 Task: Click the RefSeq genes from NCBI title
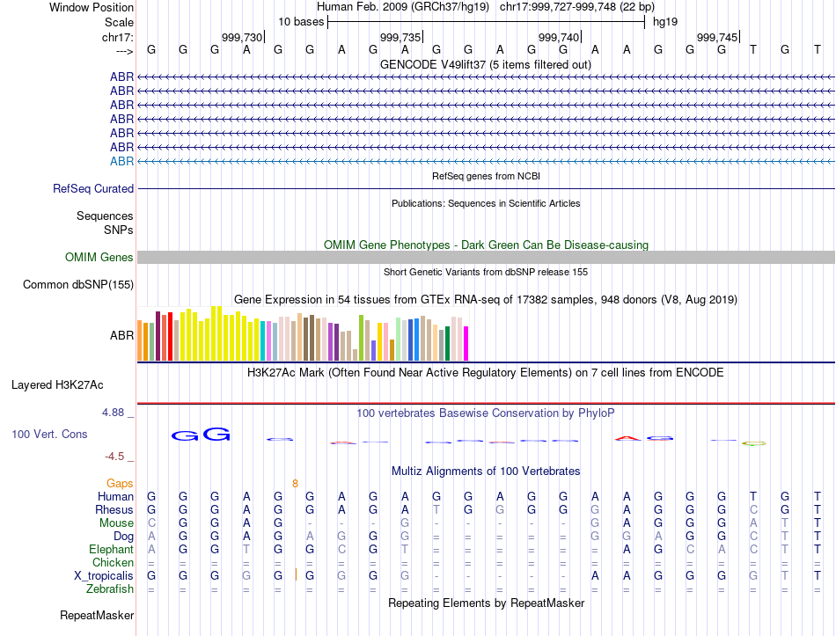[x=486, y=176]
